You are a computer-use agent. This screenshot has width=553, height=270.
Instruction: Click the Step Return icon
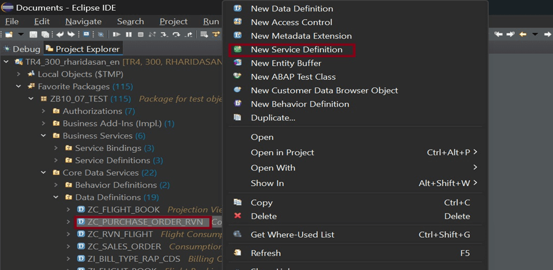pos(189,35)
